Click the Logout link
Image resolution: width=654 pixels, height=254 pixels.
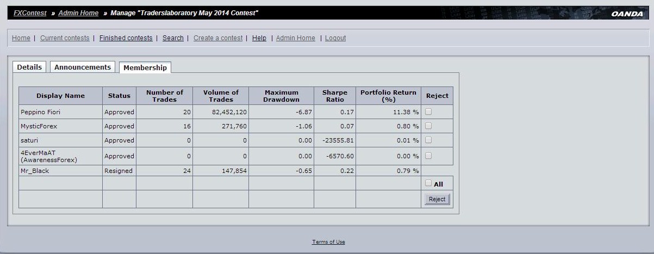tap(335, 38)
